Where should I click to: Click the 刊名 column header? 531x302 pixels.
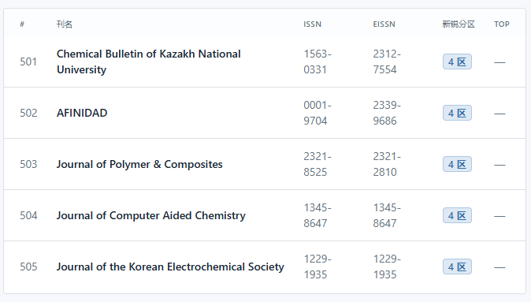tap(65, 24)
